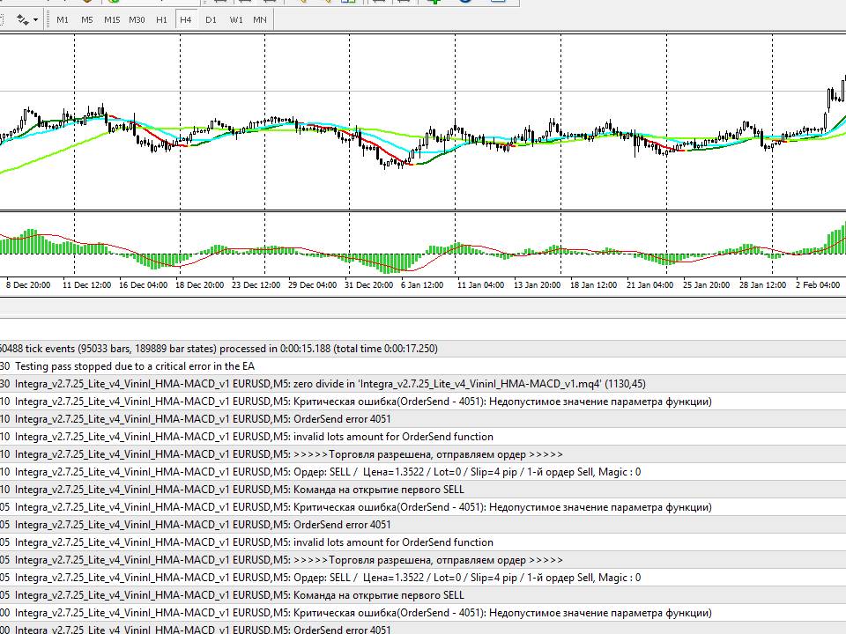Select the 'zero divide in' error log line
Image resolution: width=846 pixels, height=634 pixels.
click(423, 384)
